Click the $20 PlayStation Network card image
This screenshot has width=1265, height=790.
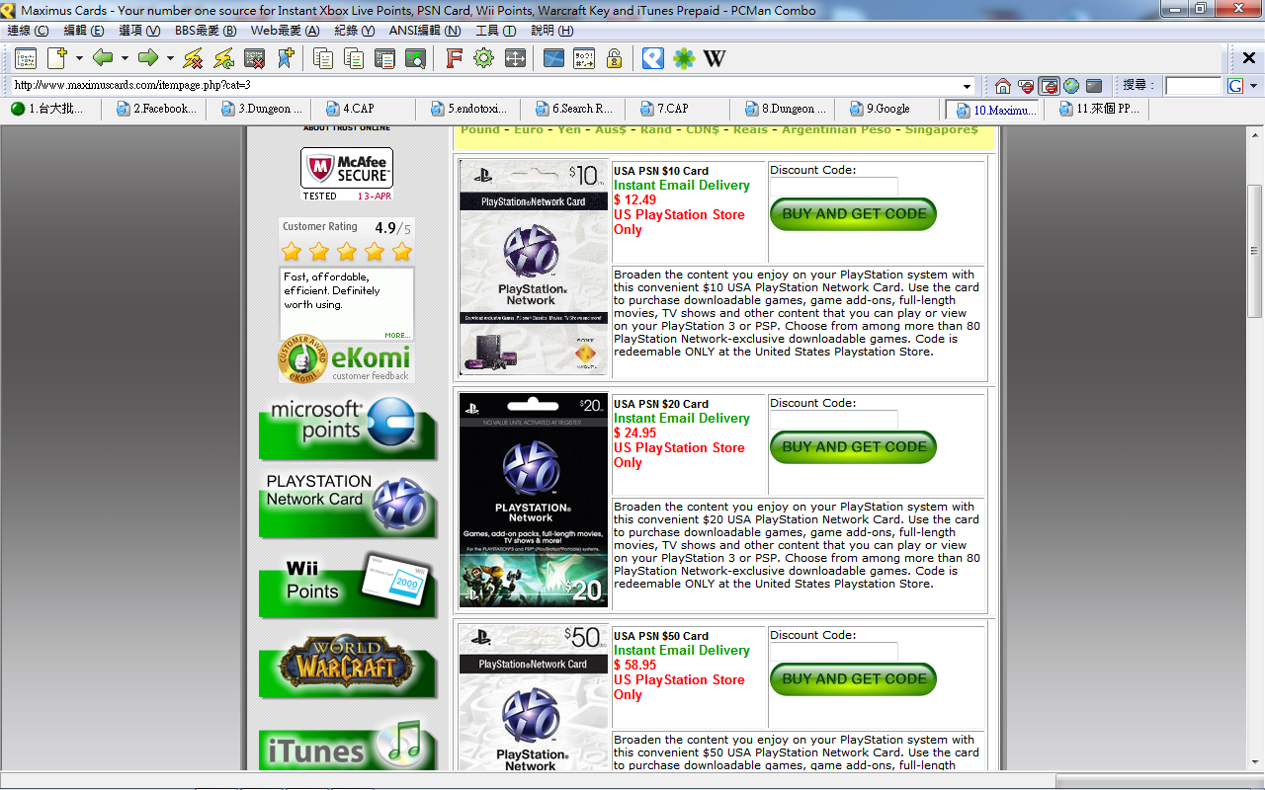coord(534,501)
